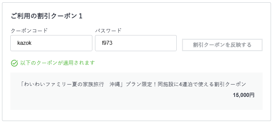Screen dimensions: 275x124
Task: Click the 'f973' text in password field
Action: pyautogui.click(x=107, y=43)
